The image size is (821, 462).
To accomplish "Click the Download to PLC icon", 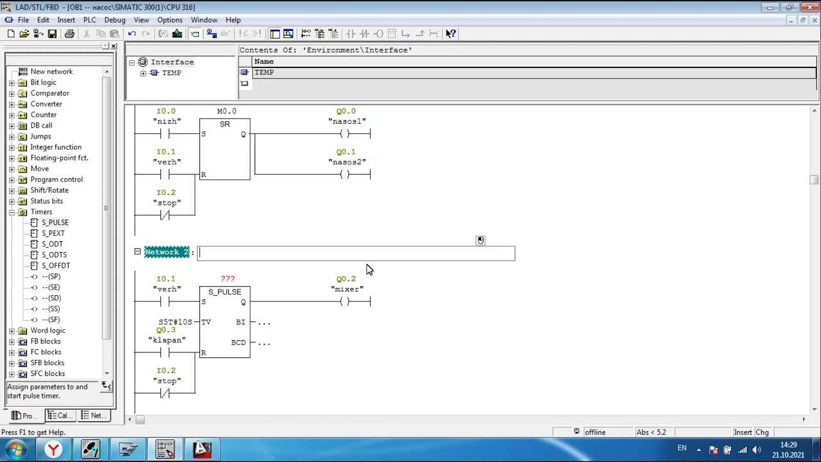I will 177,34.
